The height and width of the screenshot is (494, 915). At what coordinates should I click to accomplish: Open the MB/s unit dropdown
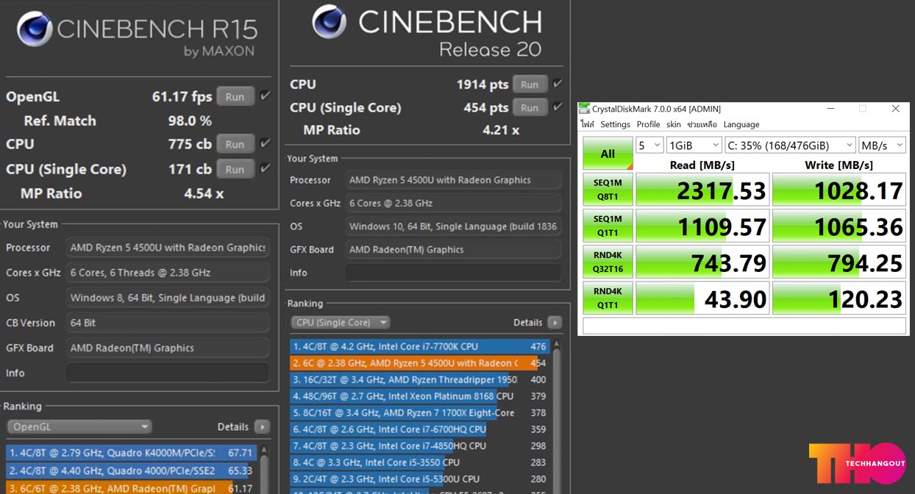coord(882,145)
